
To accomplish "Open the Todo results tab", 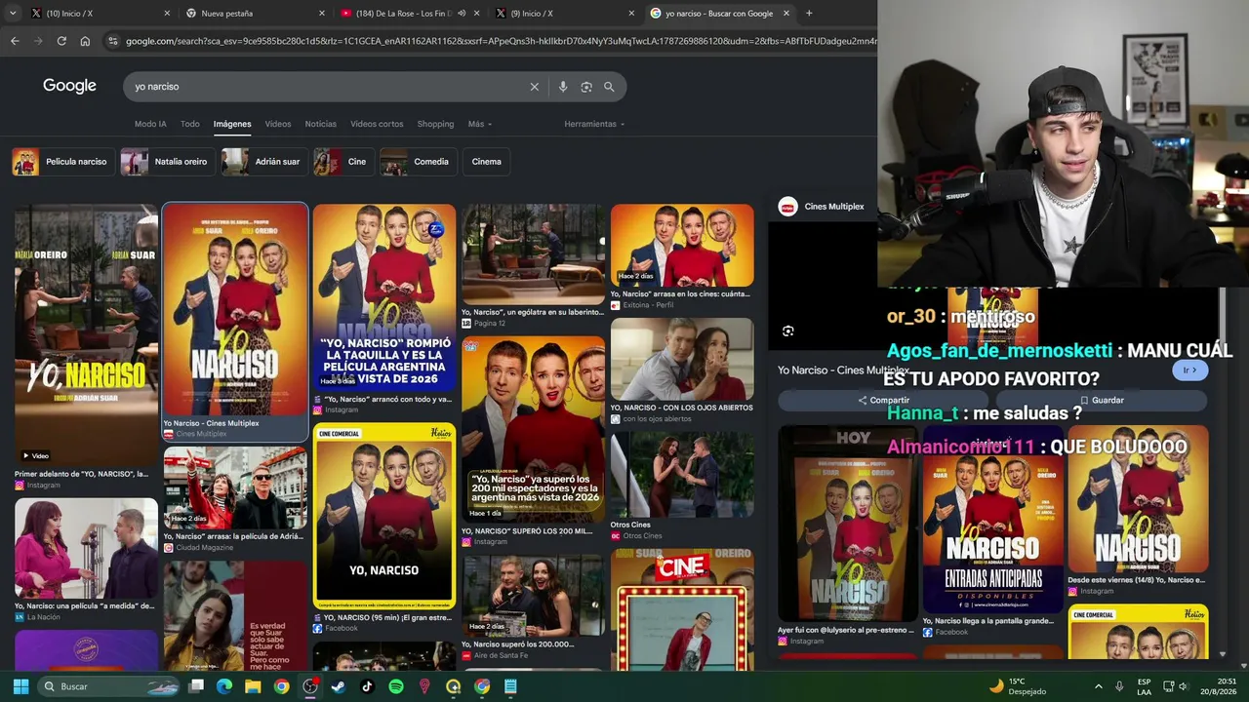I will point(190,124).
